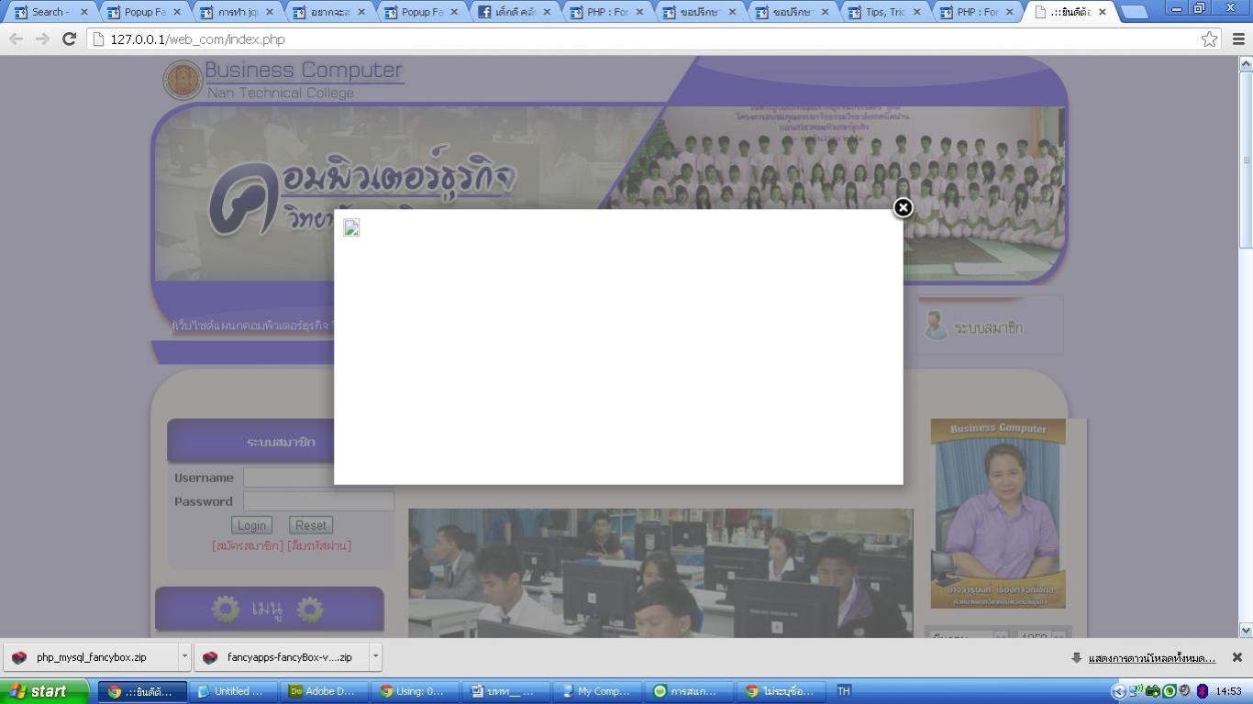Open the ระบบสมาชิก member system link
This screenshot has width=1253, height=704.
[x=988, y=327]
